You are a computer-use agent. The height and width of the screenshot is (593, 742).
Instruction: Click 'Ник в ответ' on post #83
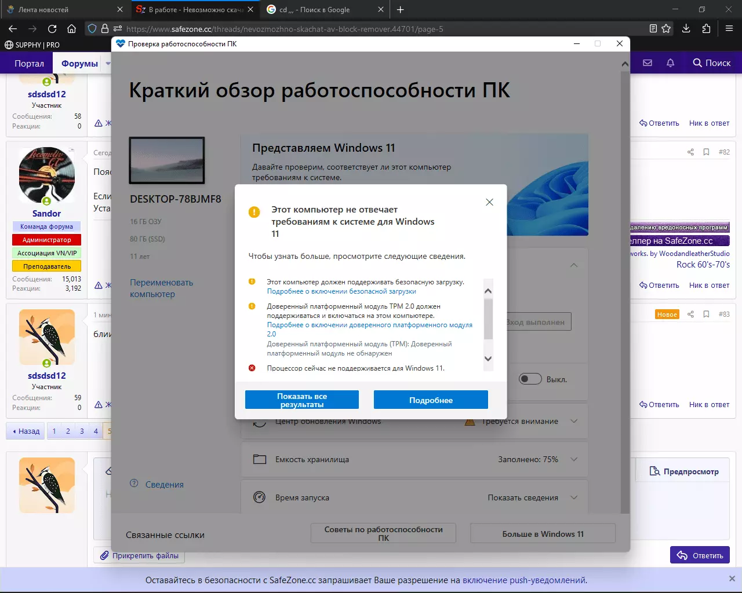click(x=709, y=404)
